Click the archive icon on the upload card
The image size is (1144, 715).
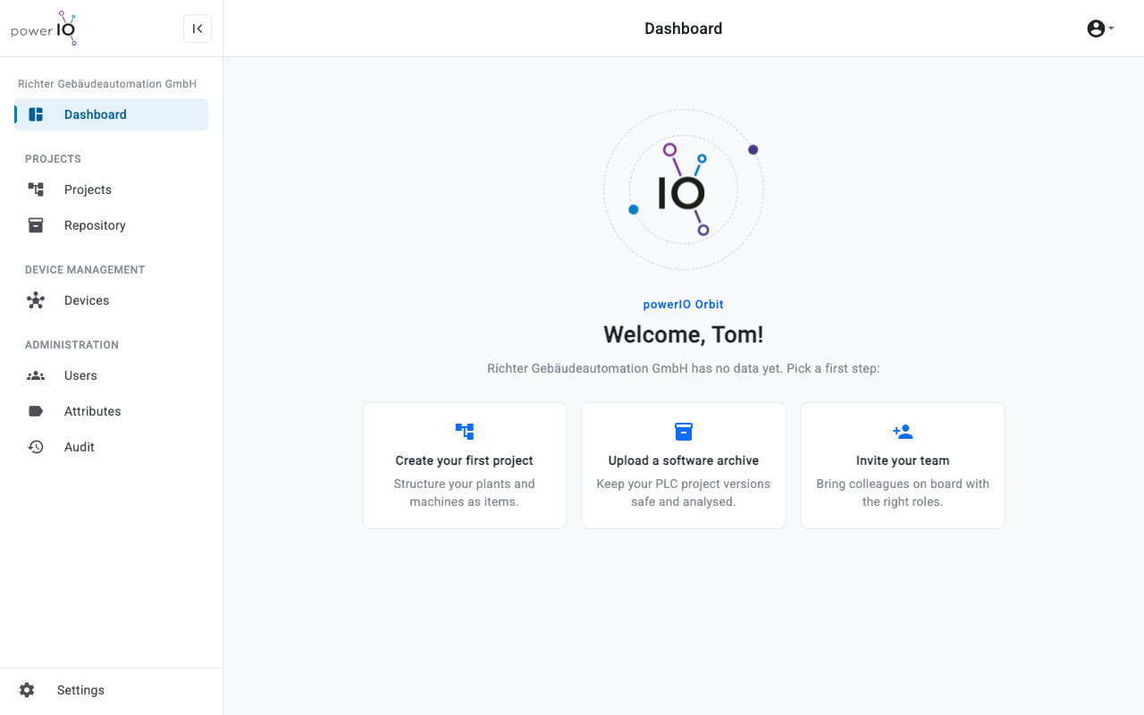point(684,432)
